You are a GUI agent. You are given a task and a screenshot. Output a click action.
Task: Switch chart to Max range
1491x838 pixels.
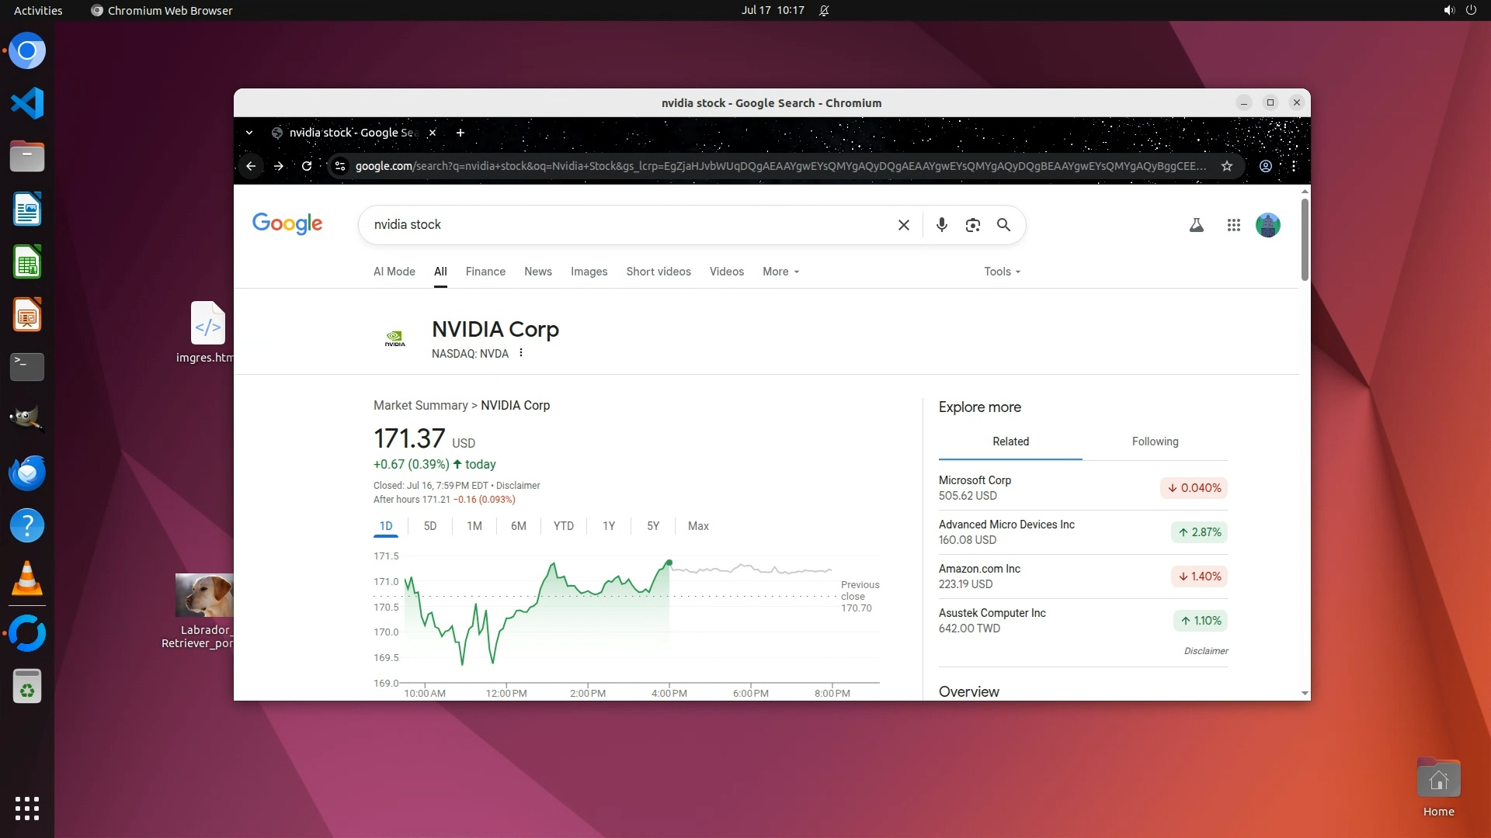pos(698,526)
